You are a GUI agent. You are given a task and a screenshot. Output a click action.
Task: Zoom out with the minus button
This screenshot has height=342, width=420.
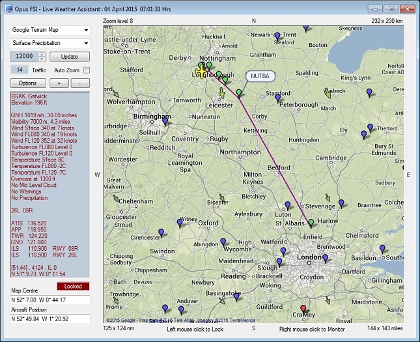click(80, 83)
